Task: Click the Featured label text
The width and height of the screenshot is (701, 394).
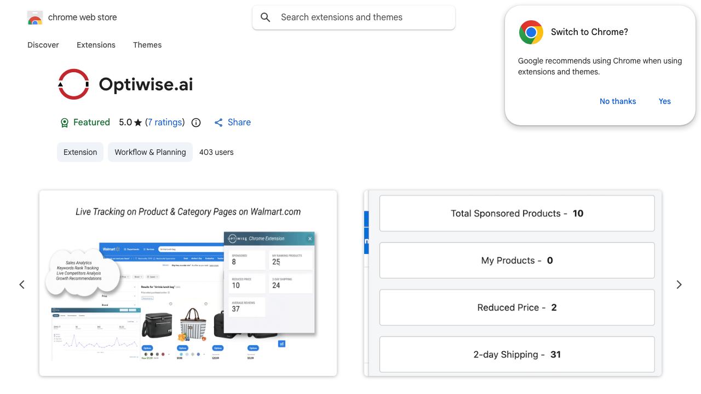Action: [x=91, y=123]
